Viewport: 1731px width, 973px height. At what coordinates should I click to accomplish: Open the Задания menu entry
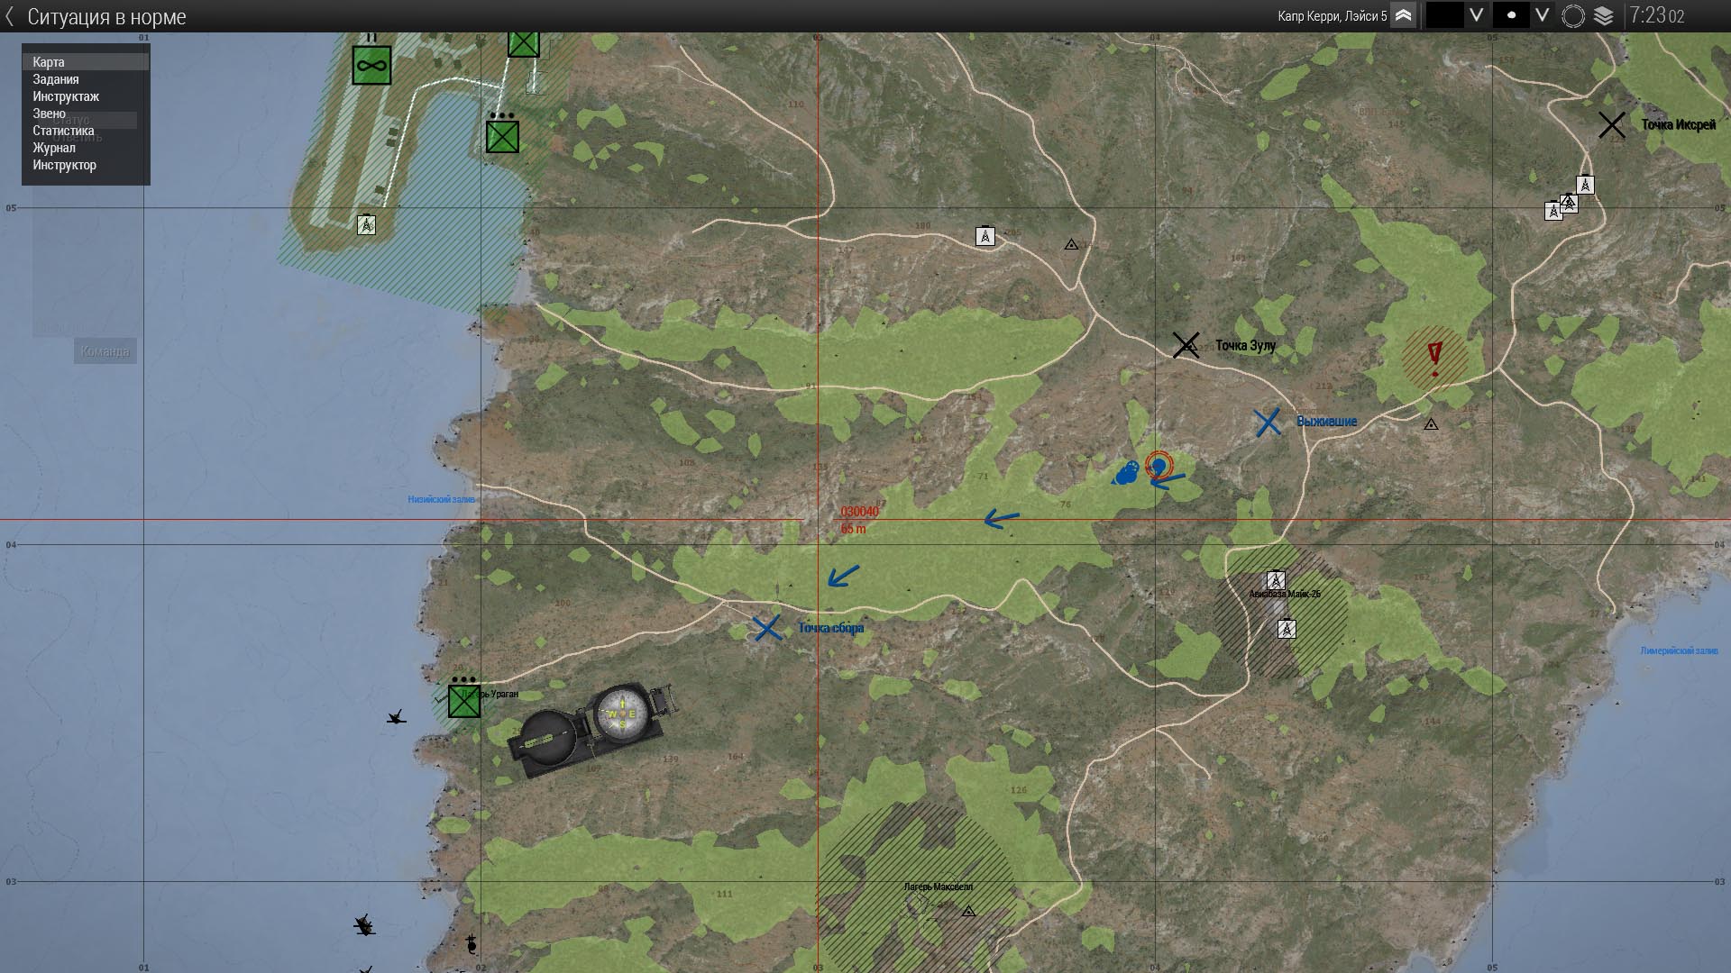point(86,79)
